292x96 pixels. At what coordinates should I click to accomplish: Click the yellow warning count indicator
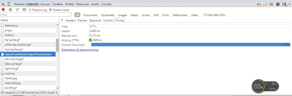[265, 4]
